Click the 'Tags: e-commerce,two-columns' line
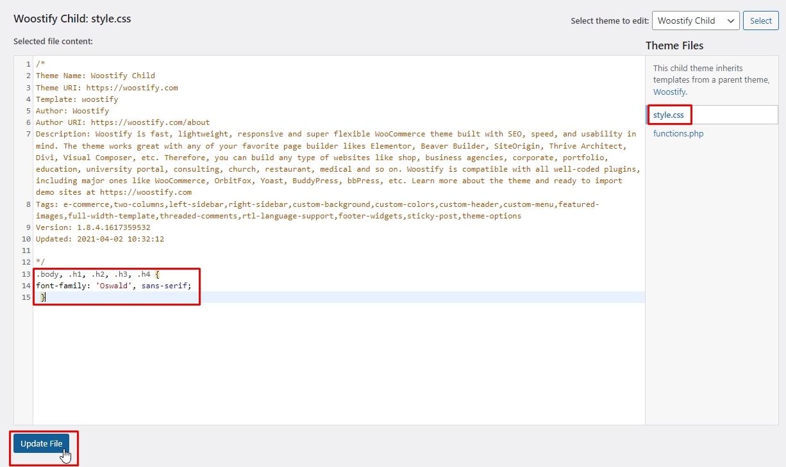 [317, 210]
